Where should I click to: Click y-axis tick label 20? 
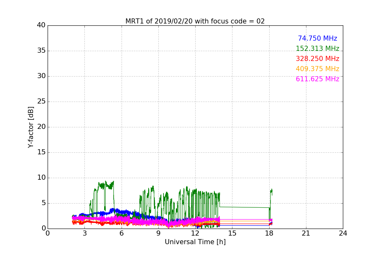click(x=41, y=127)
